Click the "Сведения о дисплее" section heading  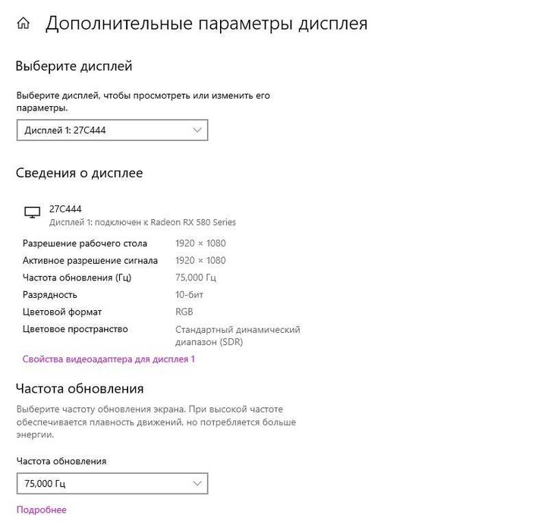pos(79,173)
